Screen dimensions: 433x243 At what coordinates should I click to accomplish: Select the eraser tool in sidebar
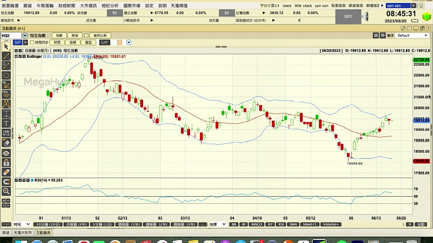[6, 143]
